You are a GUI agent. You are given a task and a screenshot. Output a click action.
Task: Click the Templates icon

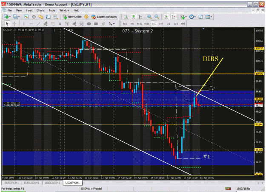pos(208,17)
